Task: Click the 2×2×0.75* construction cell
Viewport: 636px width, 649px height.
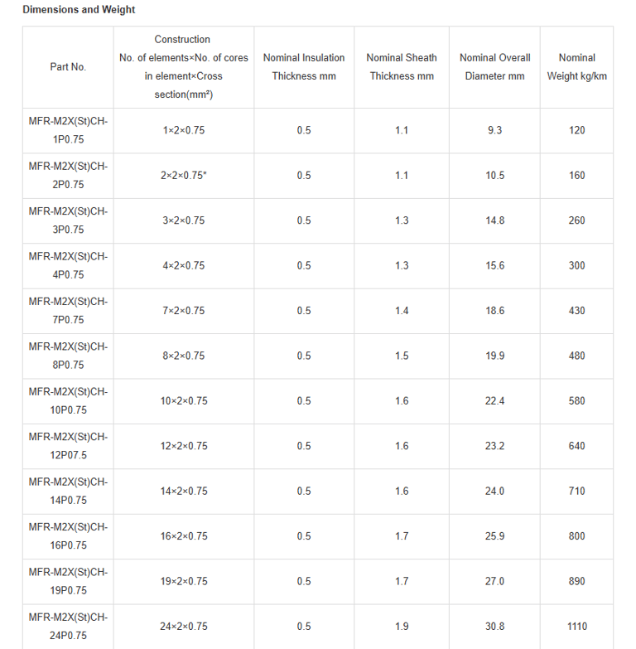Action: click(x=184, y=176)
